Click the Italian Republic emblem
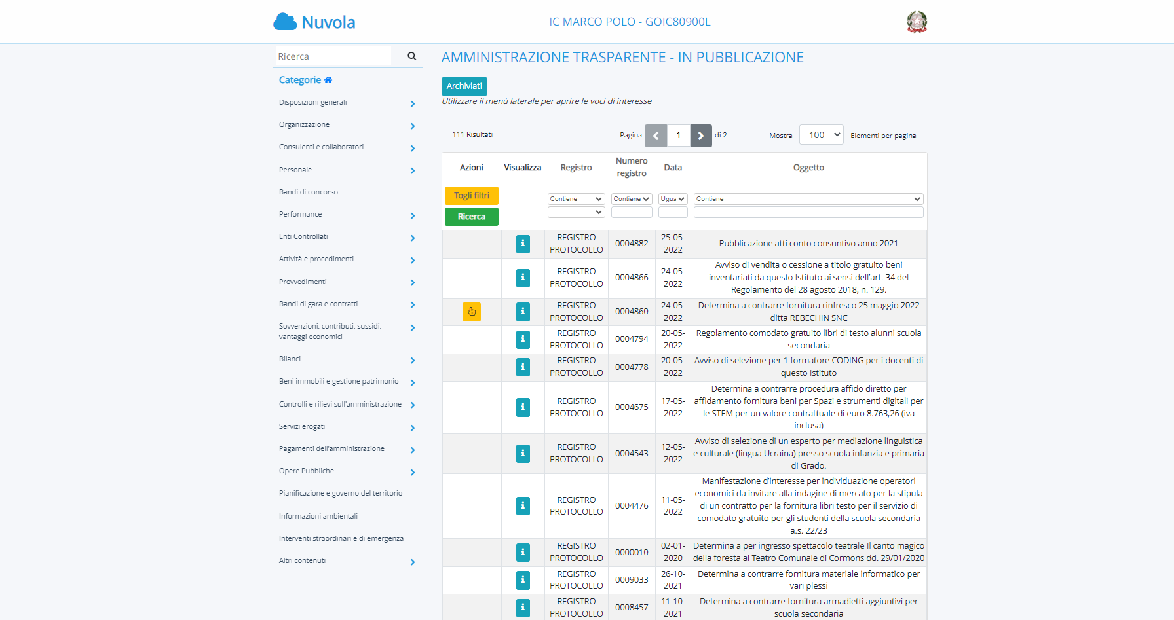 pos(917,22)
